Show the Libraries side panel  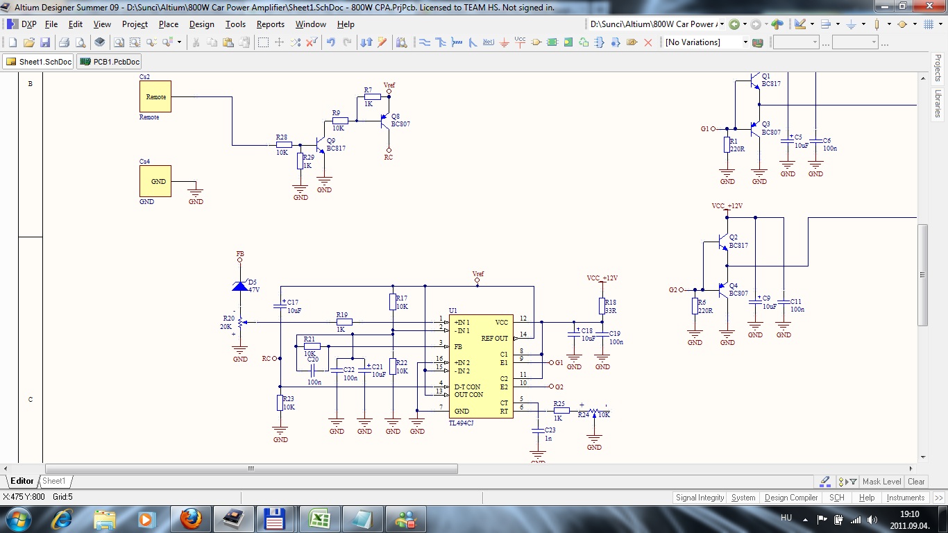click(x=938, y=103)
